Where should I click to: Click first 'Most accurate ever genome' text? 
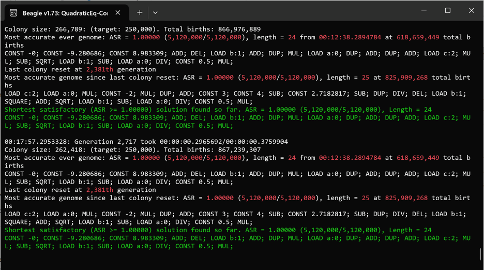55,37
